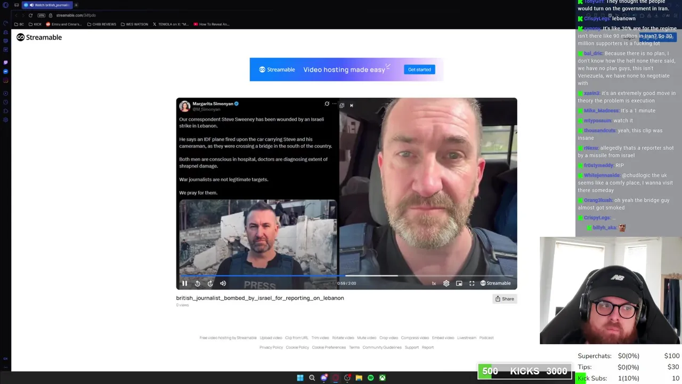The image size is (682, 384).
Task: Open the workspaces icon left of the tab
Action: point(17,5)
